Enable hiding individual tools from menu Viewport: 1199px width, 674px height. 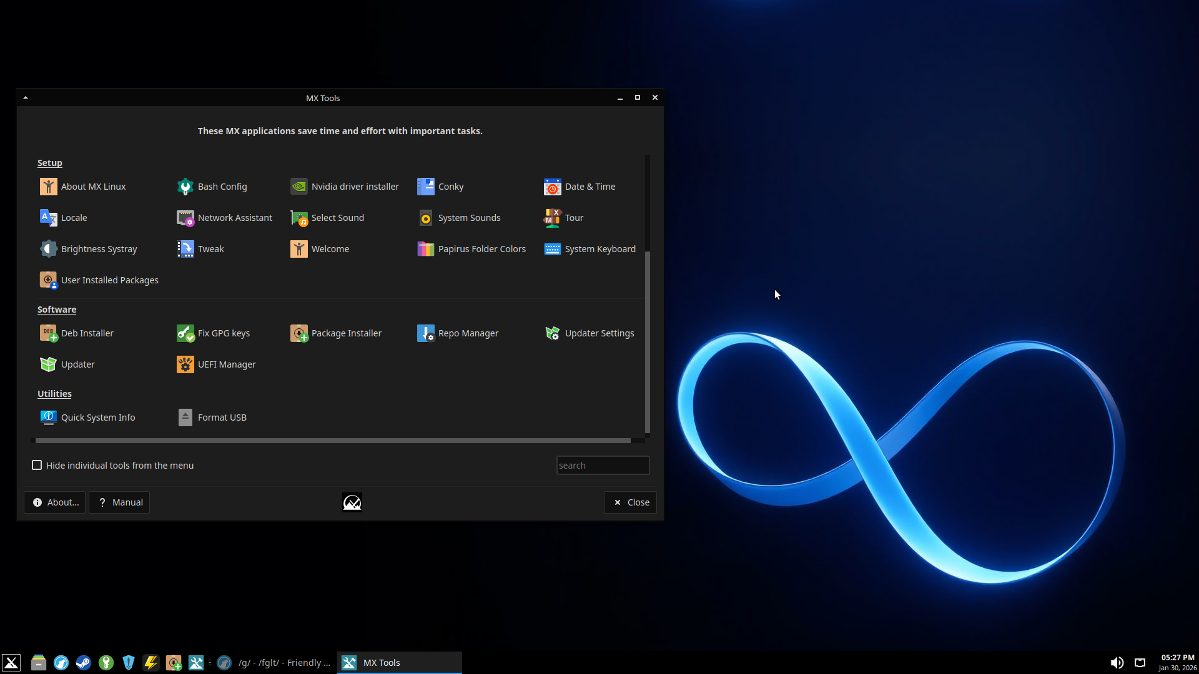click(x=37, y=466)
